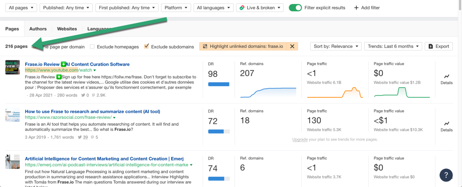Switch to the Authors tab

point(38,29)
